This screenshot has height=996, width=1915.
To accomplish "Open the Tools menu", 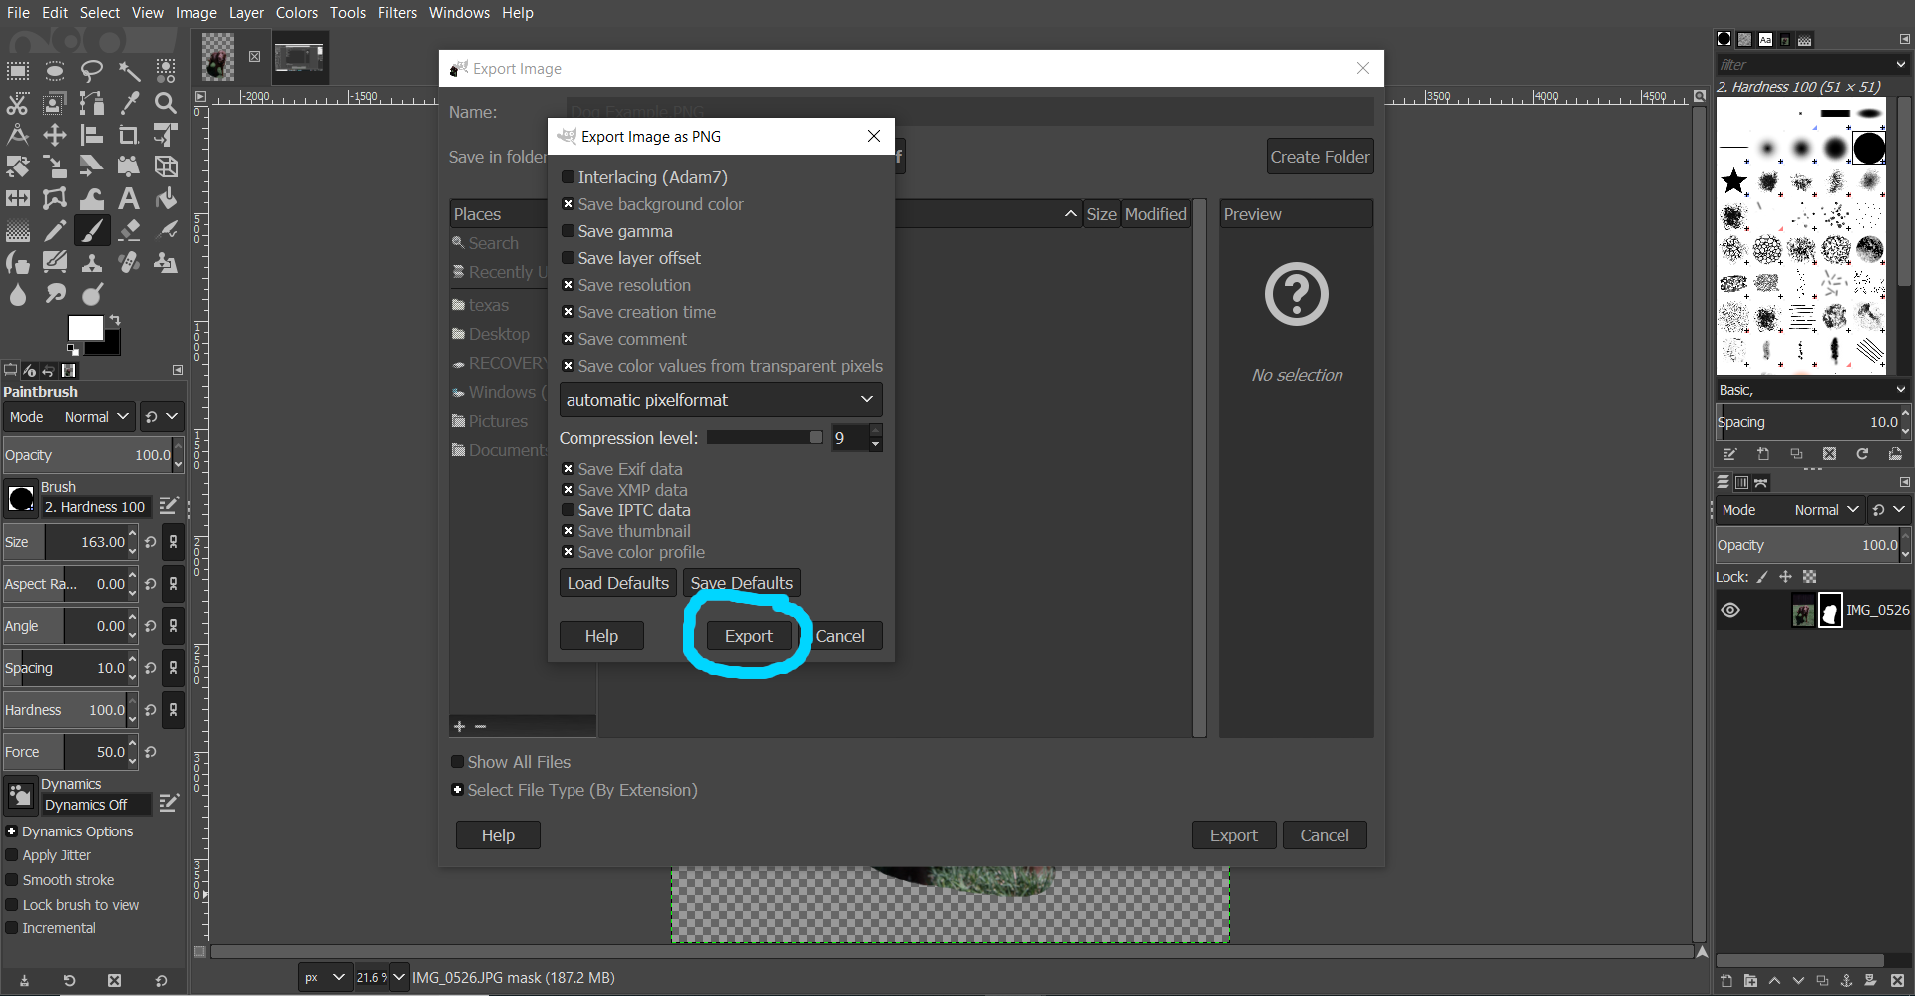I will [x=348, y=13].
